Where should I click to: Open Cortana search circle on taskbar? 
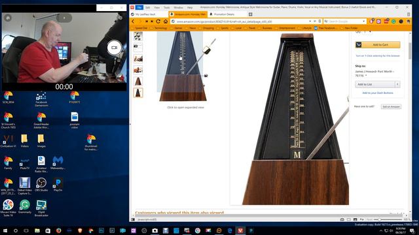pos(16,230)
